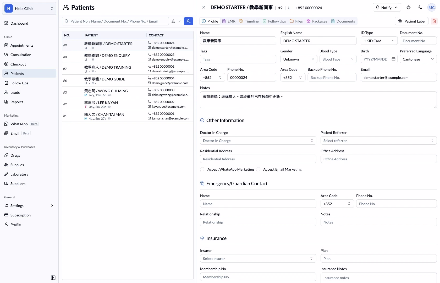Click the patient search input field
440x283 pixels.
pos(115,21)
